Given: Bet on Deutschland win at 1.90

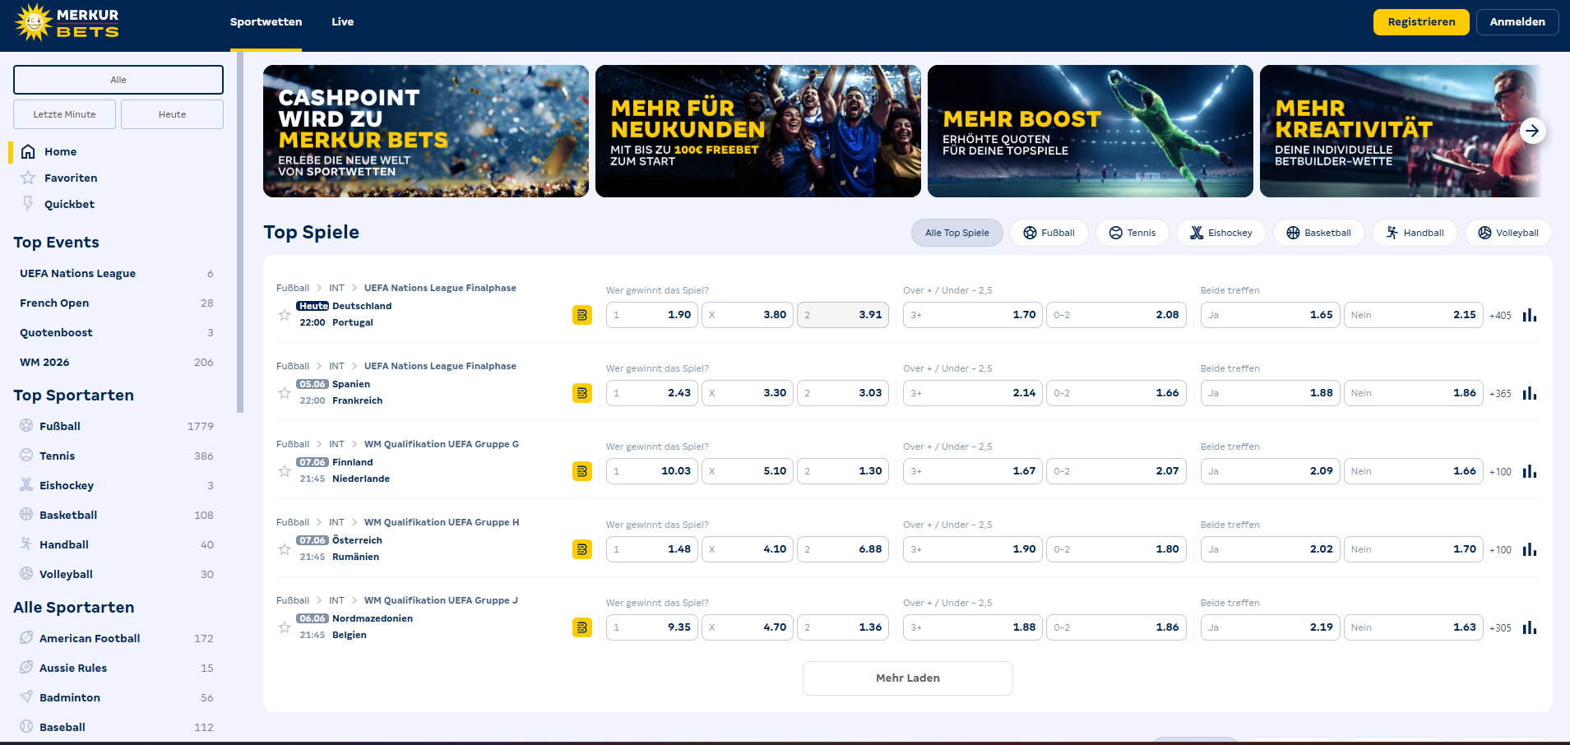Looking at the screenshot, I should click(x=652, y=315).
